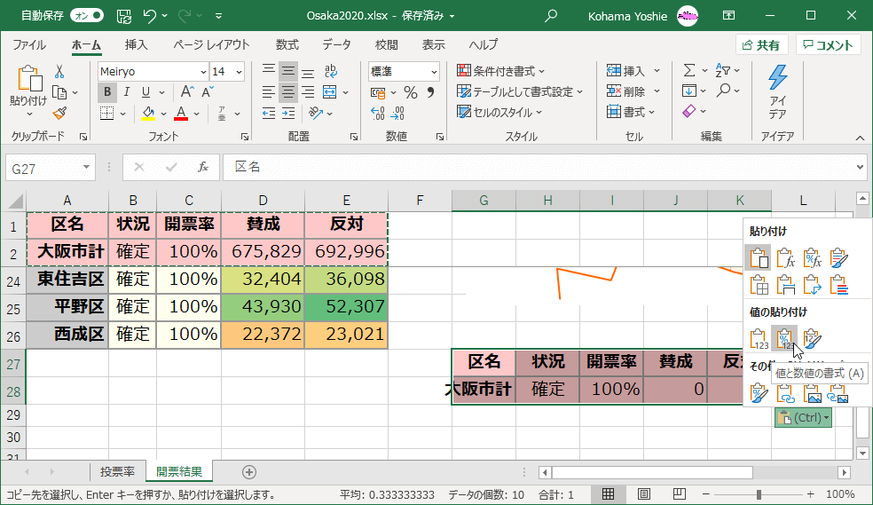
Task: Click the Decrease decimal icon
Action: [x=397, y=113]
